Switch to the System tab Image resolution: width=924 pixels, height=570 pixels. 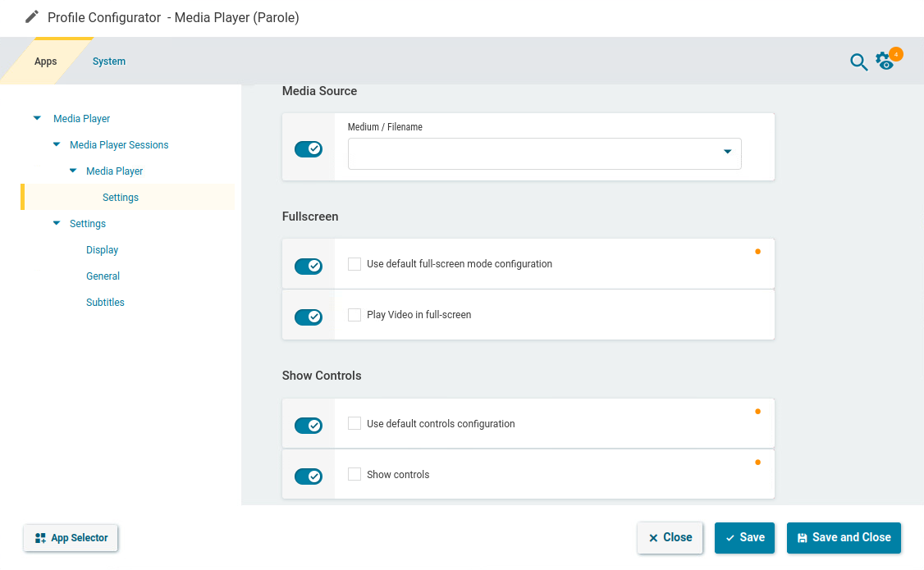pos(109,62)
